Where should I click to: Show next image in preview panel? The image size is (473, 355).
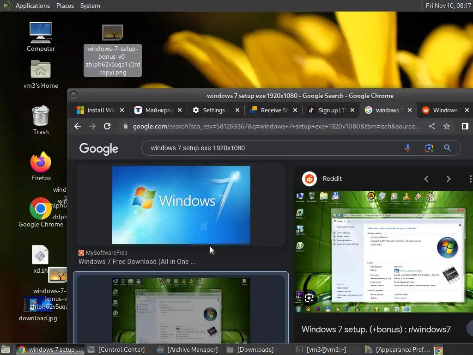click(448, 179)
